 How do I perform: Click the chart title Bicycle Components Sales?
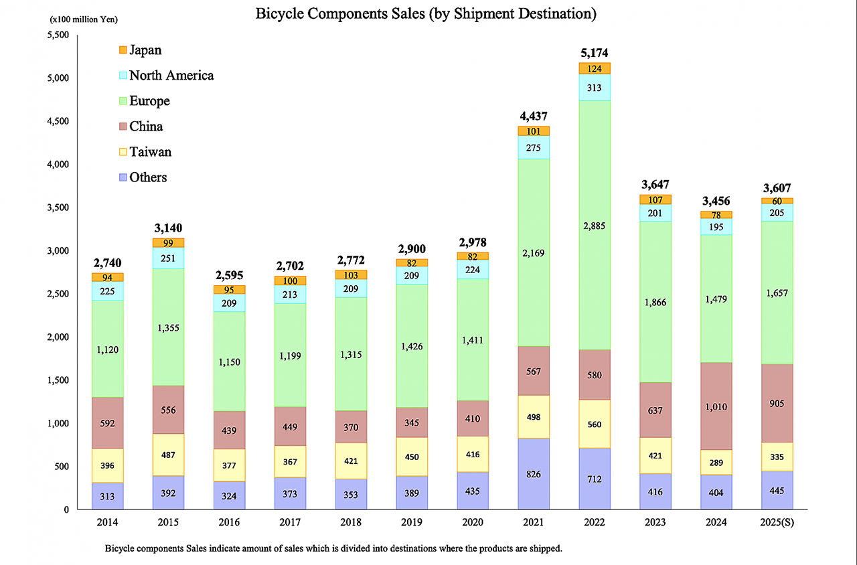pyautogui.click(x=426, y=13)
